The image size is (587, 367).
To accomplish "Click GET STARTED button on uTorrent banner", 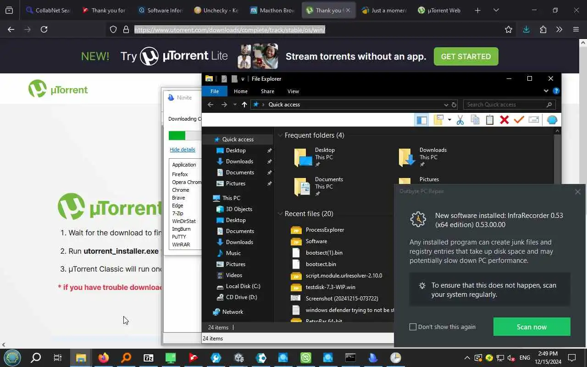I will [466, 56].
